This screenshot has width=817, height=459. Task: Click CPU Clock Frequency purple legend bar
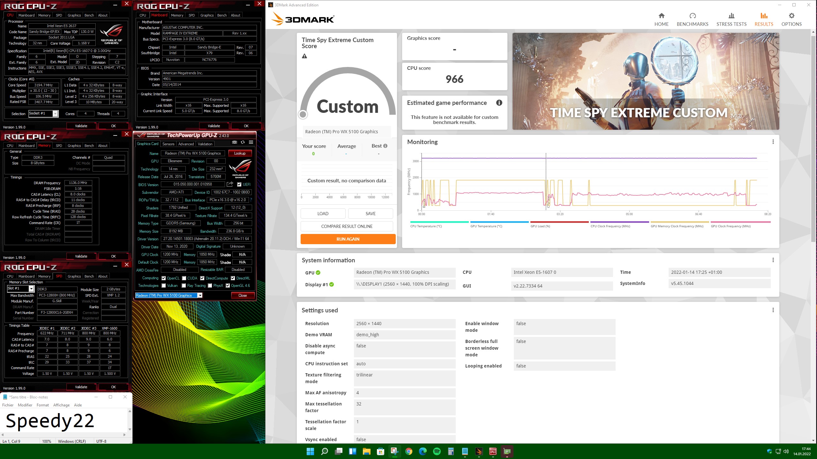click(x=619, y=222)
